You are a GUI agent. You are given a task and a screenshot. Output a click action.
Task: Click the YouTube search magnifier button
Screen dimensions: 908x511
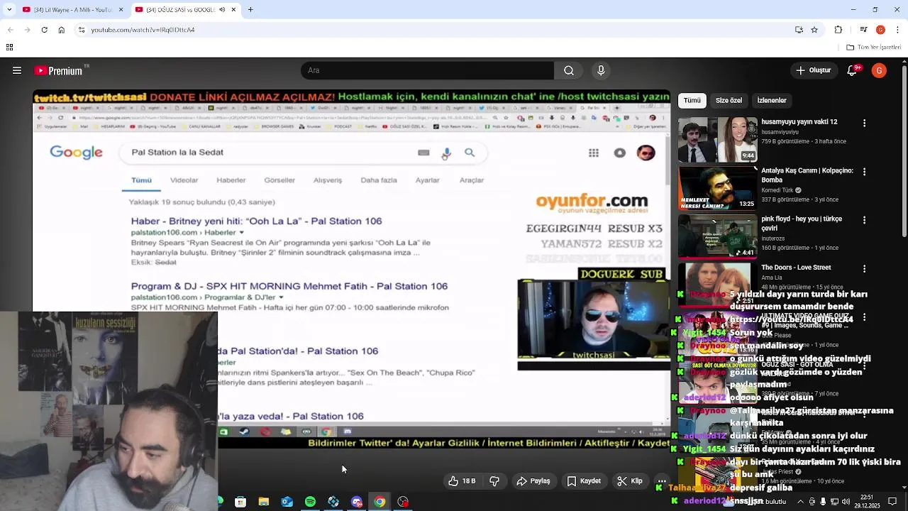(x=569, y=70)
